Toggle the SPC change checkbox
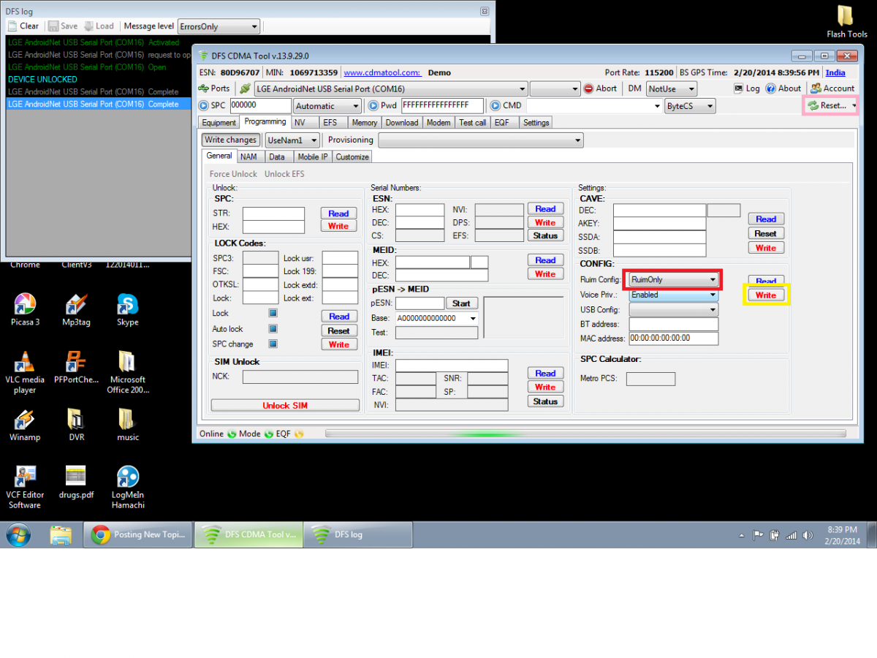 pos(273,344)
